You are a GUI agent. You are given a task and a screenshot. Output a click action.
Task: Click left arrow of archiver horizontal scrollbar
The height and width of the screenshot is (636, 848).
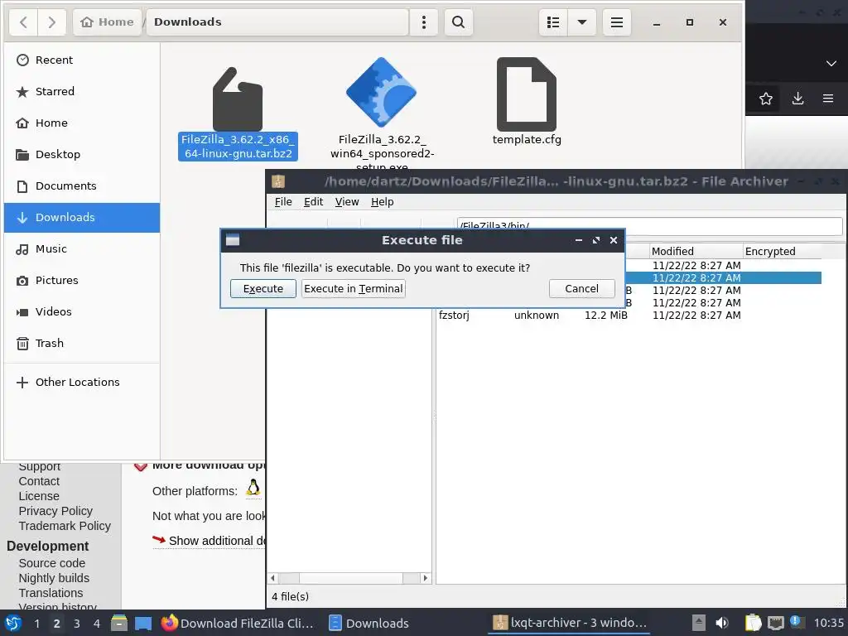point(272,577)
